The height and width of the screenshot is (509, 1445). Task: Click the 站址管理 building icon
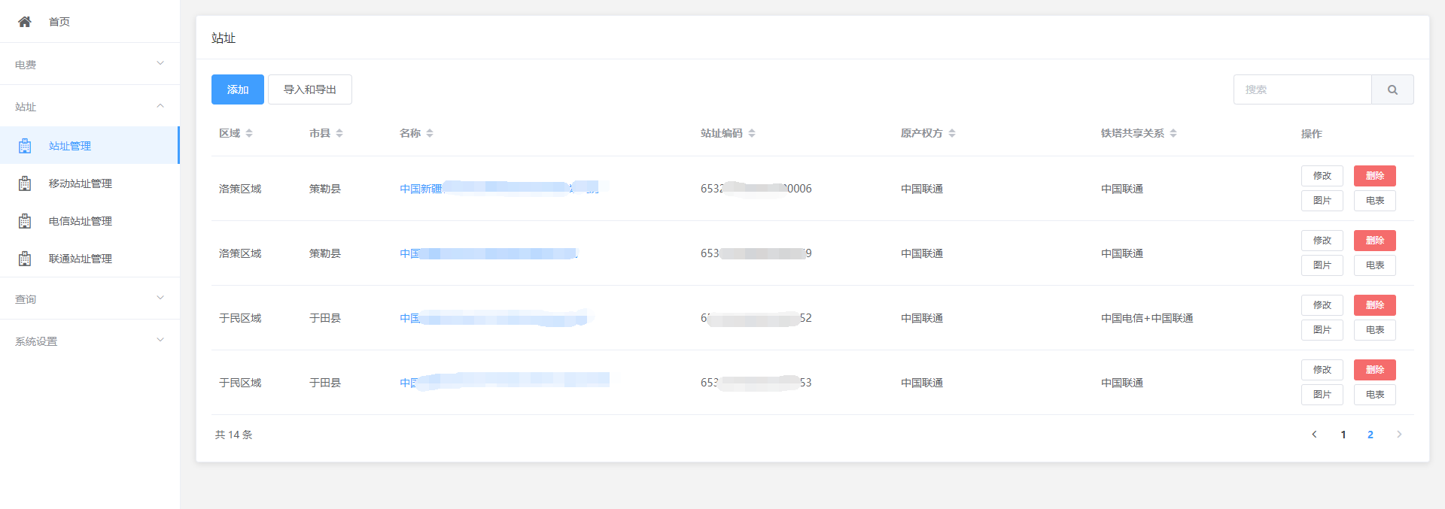[25, 146]
